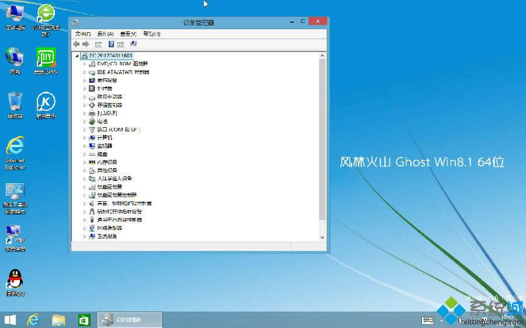Expand the IDE ATA/ATAPI controllers node
The height and width of the screenshot is (328, 526).
[x=84, y=72]
